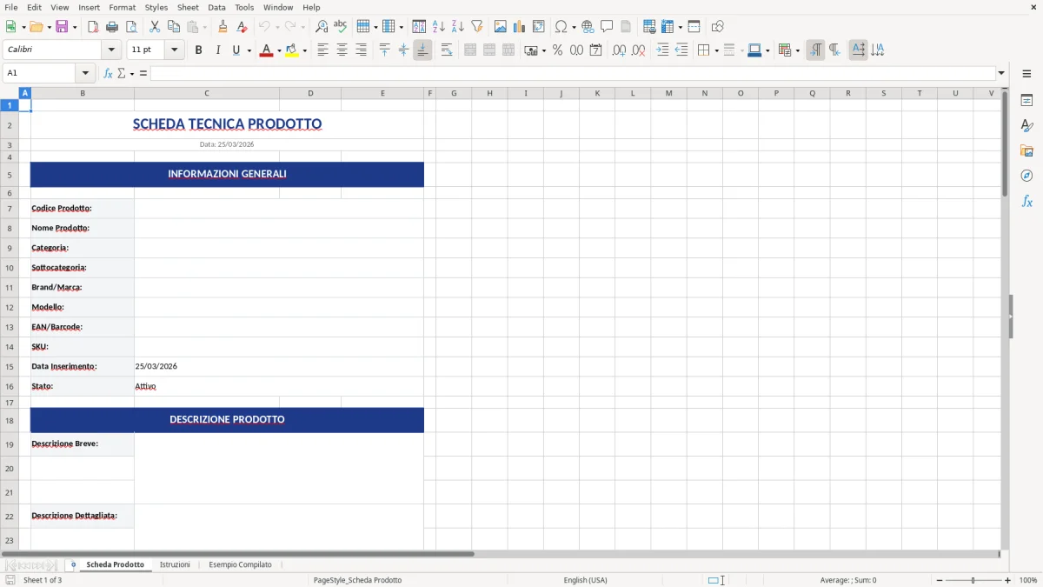The height and width of the screenshot is (587, 1043).
Task: Open sidebar Navigator compass icon
Action: (1026, 176)
